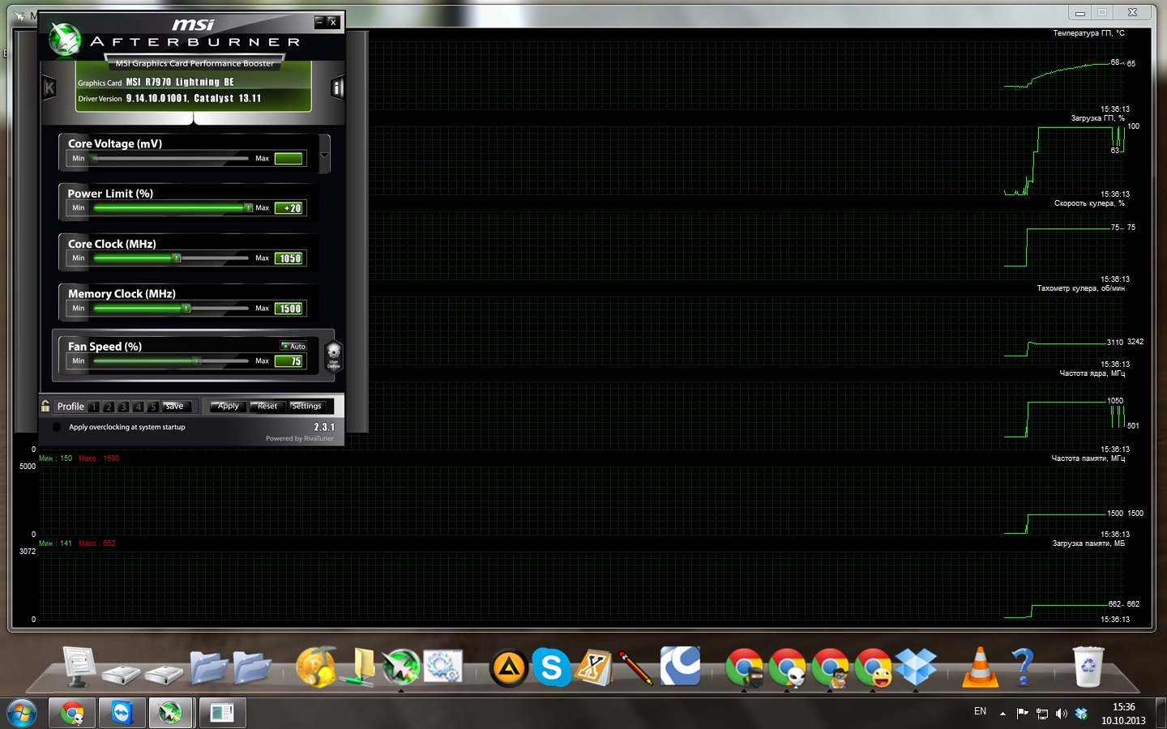Open the Afterburner information (i) panel

point(337,87)
